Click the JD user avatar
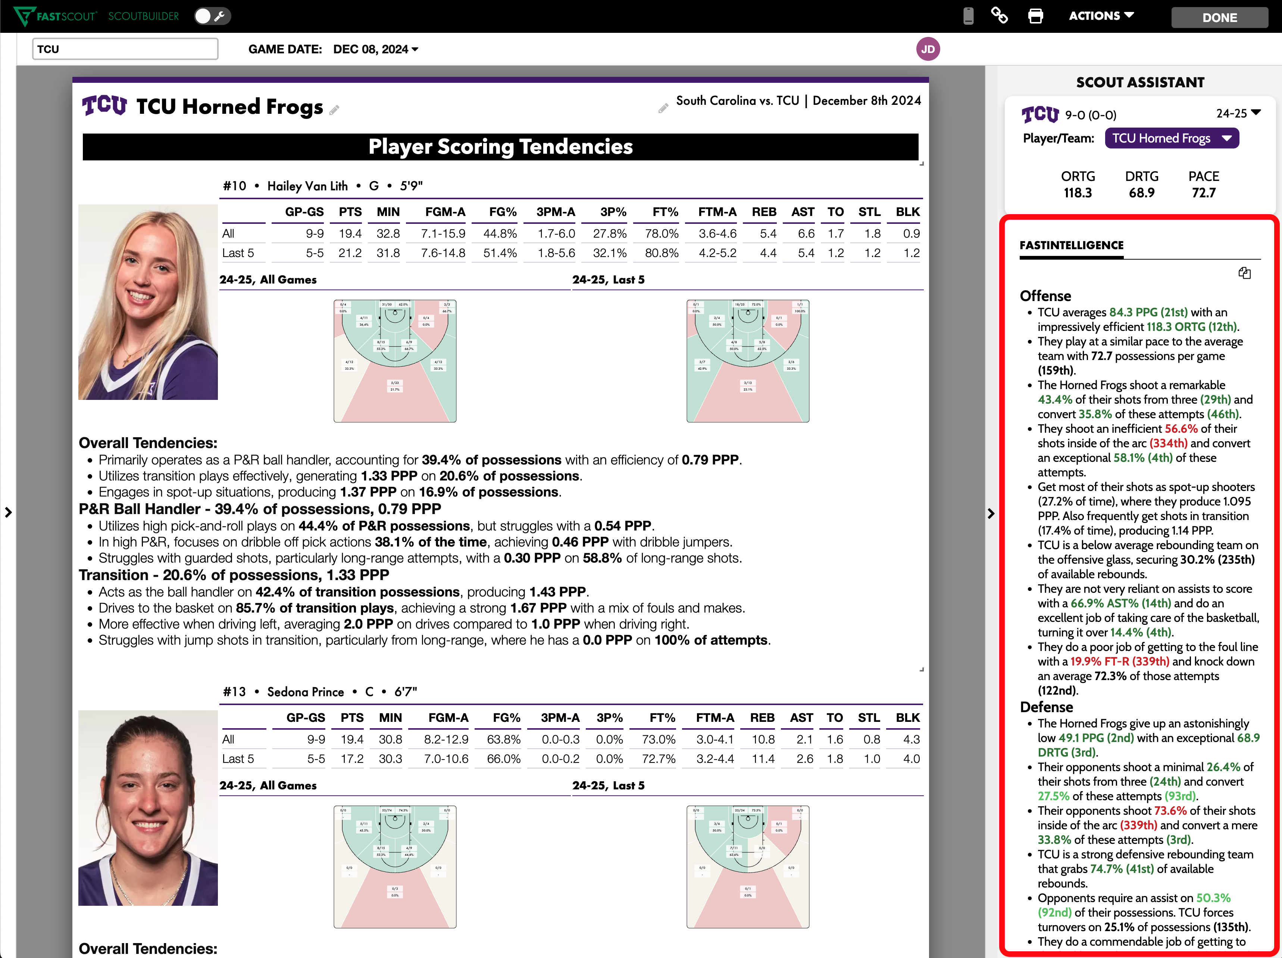The width and height of the screenshot is (1282, 958). tap(927, 49)
